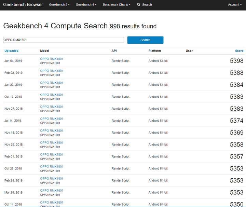Image resolution: width=246 pixels, height=207 pixels.
Task: Click the score value 5384
Action: pyautogui.click(x=236, y=85)
